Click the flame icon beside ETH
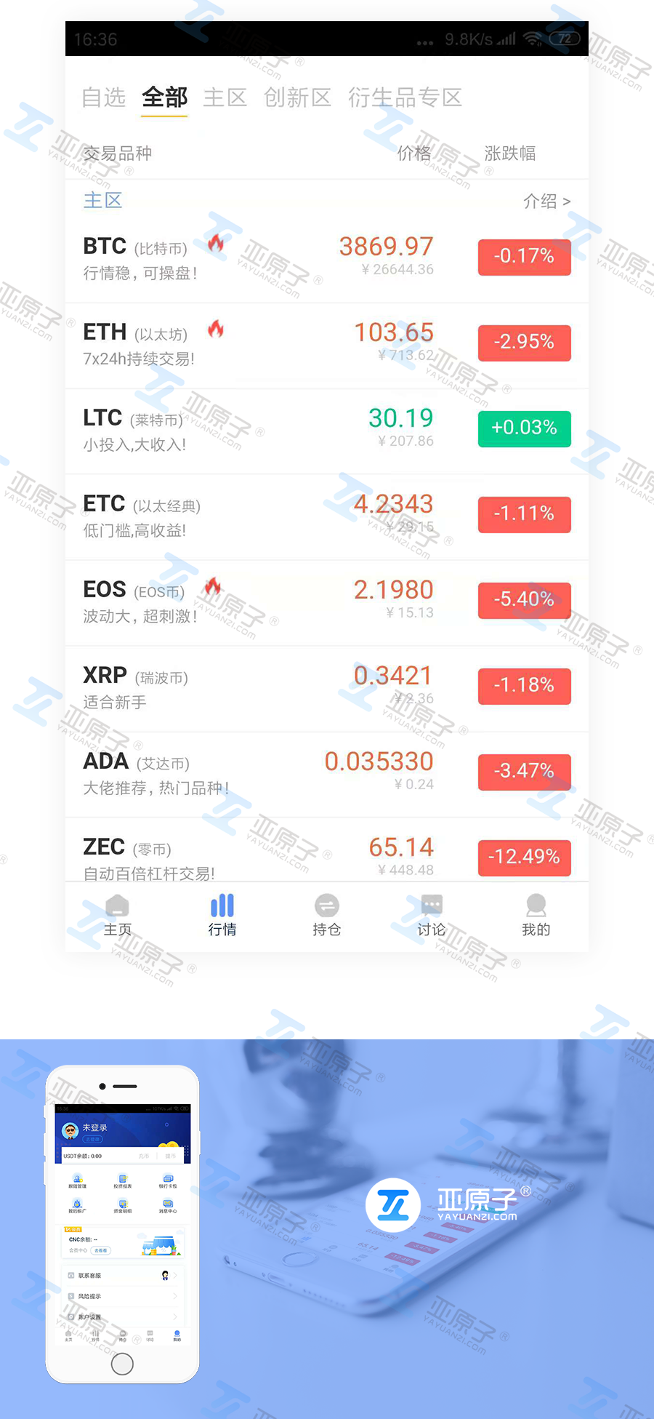The image size is (654, 1419). [x=216, y=329]
